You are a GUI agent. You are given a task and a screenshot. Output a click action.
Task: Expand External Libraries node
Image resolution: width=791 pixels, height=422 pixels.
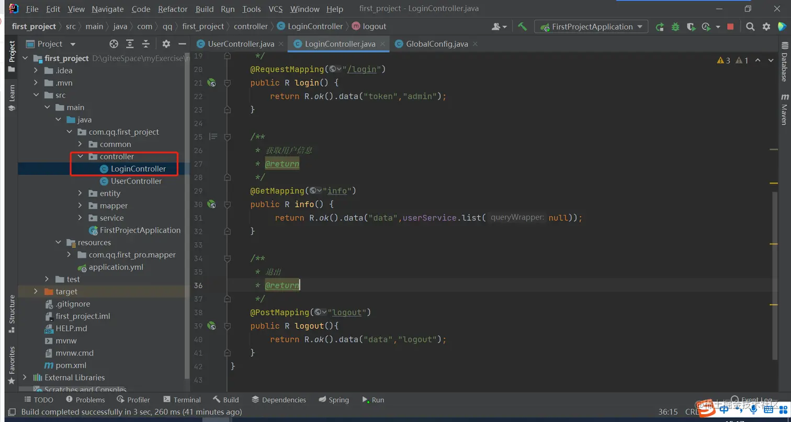pos(25,377)
